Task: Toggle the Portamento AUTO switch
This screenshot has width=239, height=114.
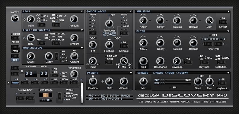Action: pos(74,83)
